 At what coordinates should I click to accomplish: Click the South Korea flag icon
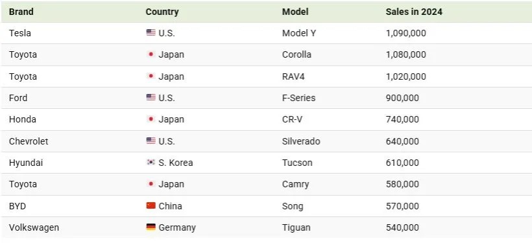pos(151,163)
